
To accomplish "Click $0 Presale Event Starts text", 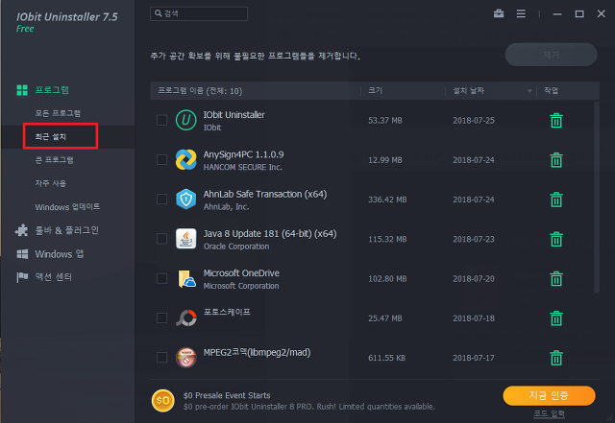I will click(x=227, y=395).
